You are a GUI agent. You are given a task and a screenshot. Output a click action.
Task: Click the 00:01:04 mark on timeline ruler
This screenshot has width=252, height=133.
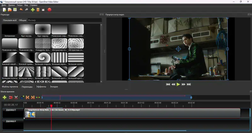tap(91, 103)
